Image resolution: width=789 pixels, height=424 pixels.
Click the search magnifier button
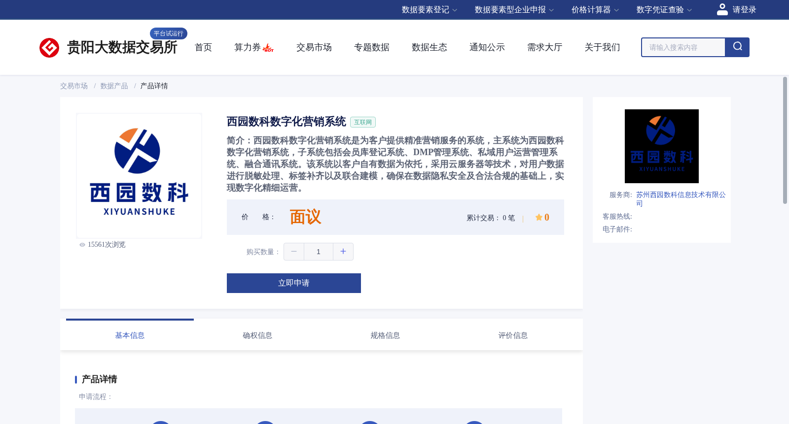pos(737,47)
